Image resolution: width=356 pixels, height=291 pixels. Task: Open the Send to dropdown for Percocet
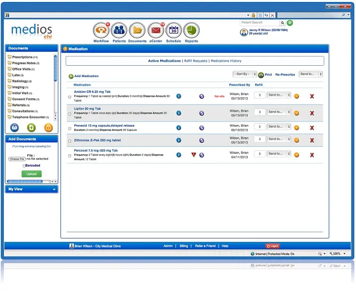279,154
